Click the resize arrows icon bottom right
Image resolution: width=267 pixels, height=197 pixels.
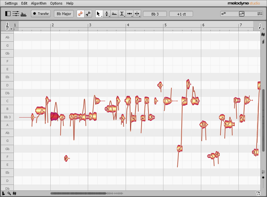[x=258, y=193]
